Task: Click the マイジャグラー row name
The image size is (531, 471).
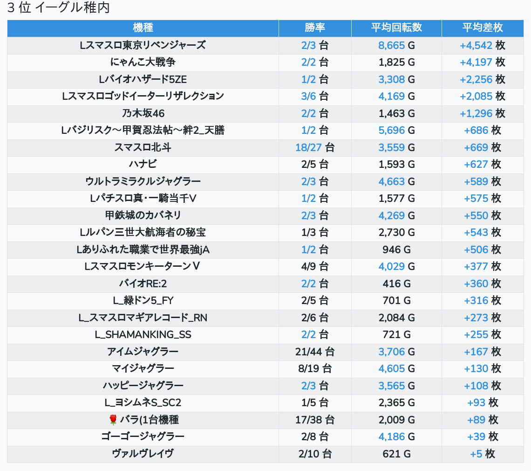Action: [143, 368]
